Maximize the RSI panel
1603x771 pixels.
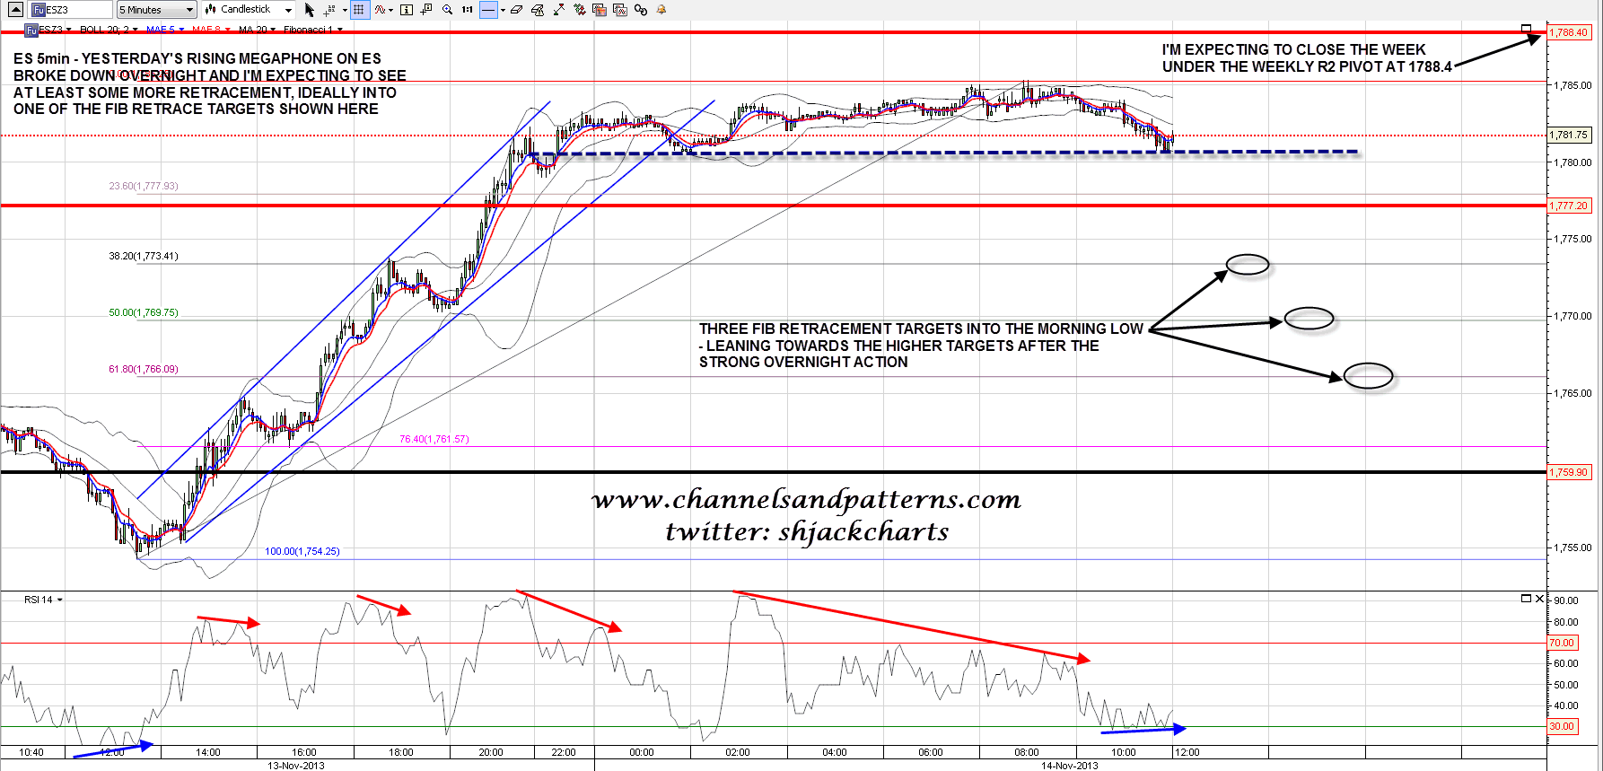pyautogui.click(x=1526, y=599)
